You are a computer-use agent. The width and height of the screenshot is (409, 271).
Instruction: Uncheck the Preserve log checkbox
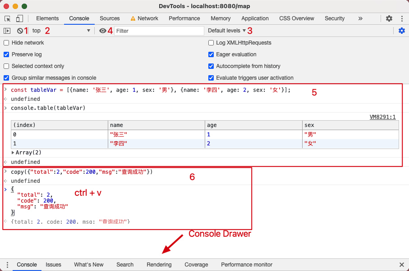coord(6,54)
